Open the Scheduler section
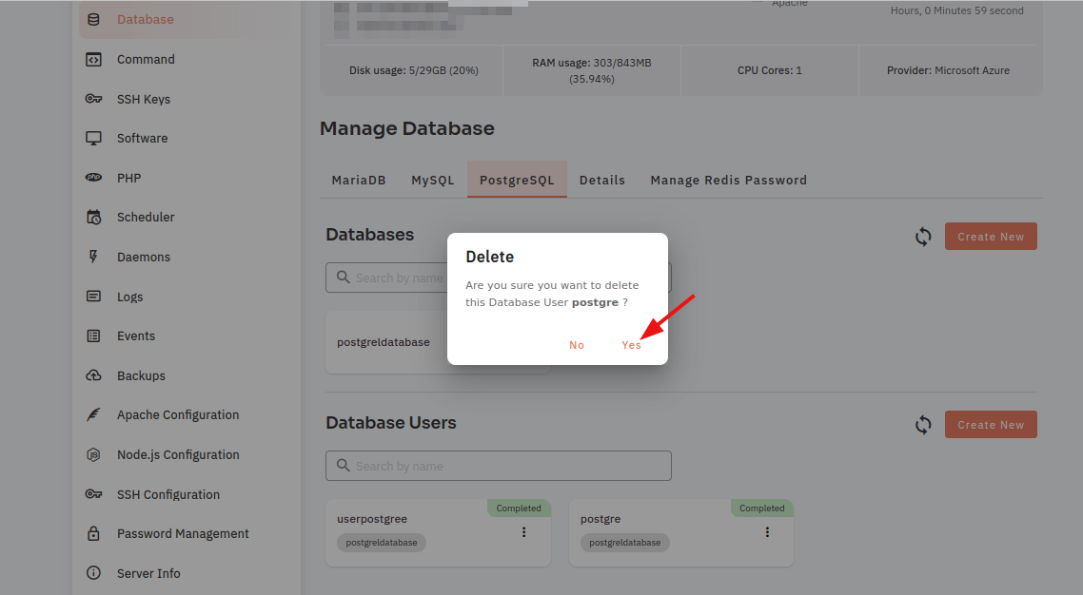 click(x=146, y=217)
